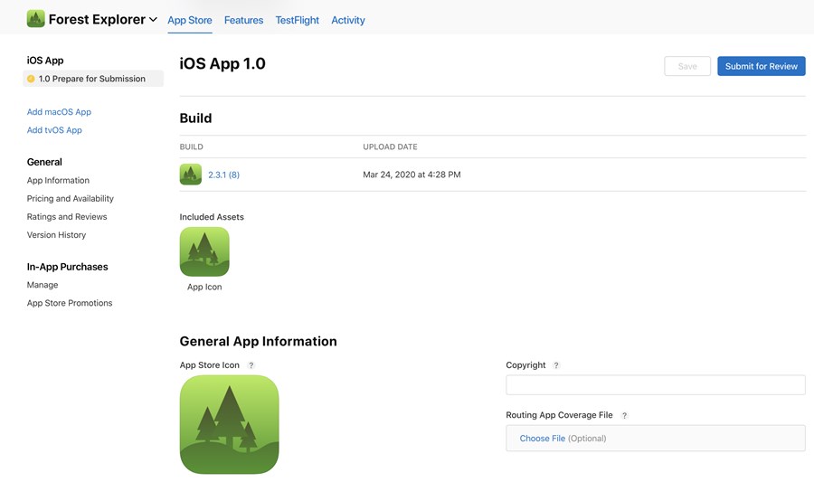
Task: Click inside the Copyright text field
Action: 656,385
